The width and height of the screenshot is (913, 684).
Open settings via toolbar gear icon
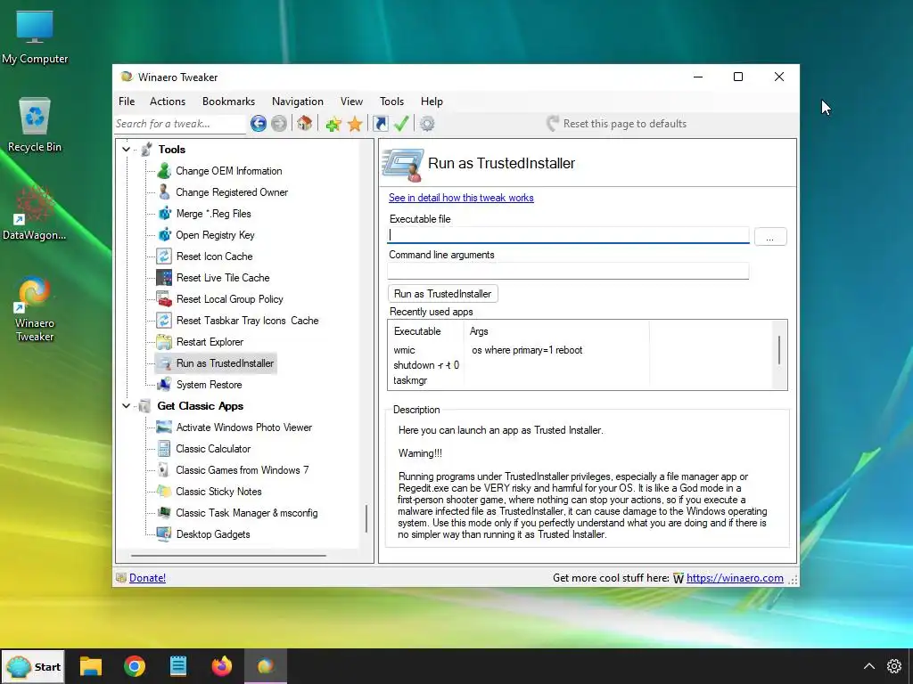point(427,123)
